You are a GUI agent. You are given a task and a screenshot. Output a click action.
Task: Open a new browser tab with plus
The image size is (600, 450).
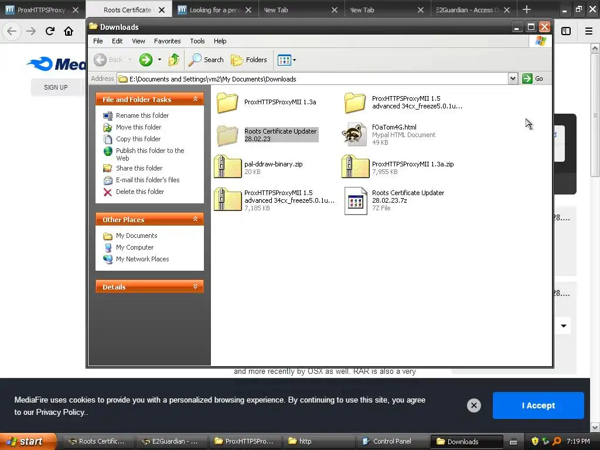coord(527,9)
